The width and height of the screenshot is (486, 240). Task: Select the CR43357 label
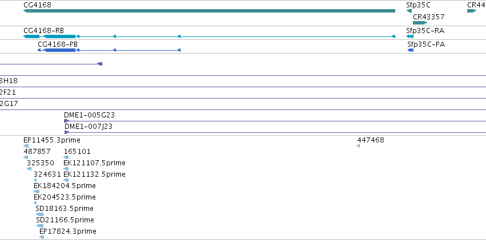tap(429, 17)
